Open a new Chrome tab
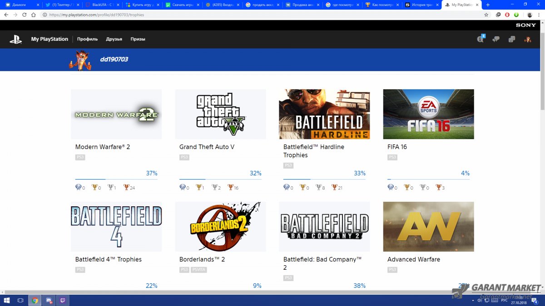Screen dimensions: 545x306 click(488, 5)
